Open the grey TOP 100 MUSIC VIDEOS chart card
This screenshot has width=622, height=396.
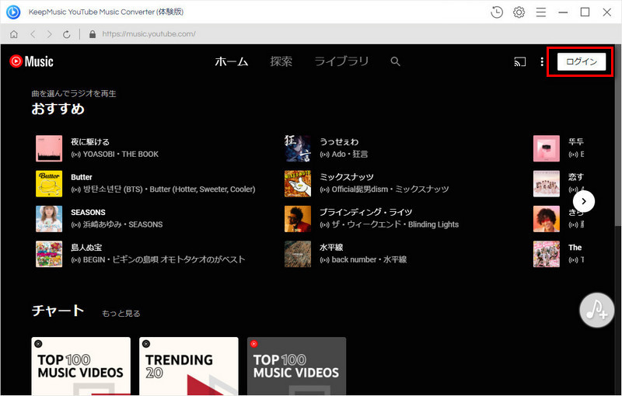click(297, 366)
